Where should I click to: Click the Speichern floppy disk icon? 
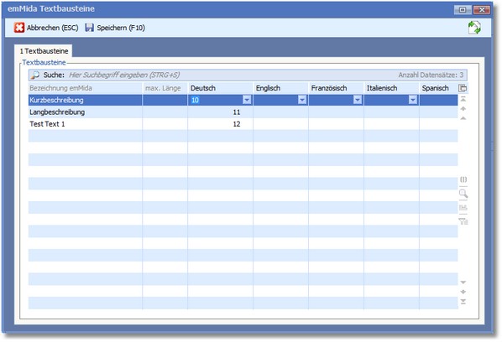89,28
